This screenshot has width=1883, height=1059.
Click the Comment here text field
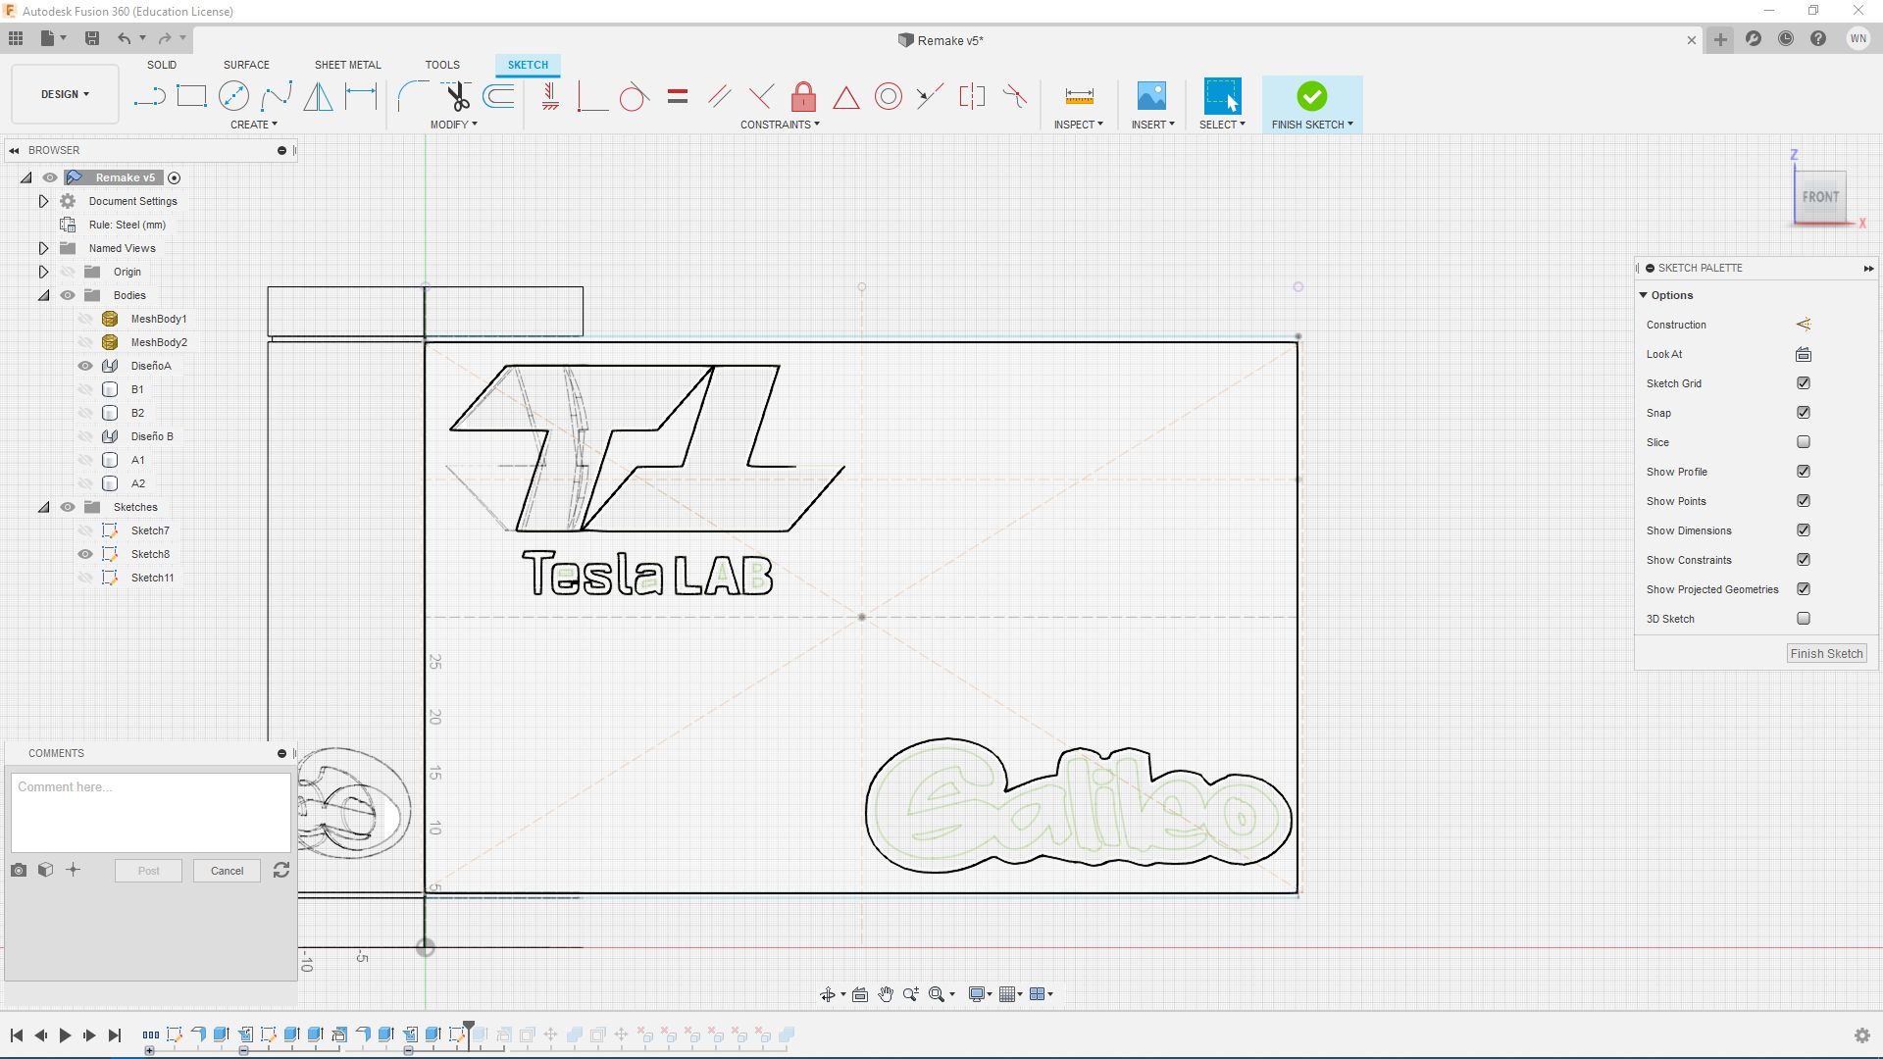tap(150, 812)
